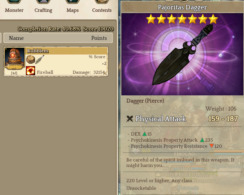Click the Fireball skill icon
Image resolution: width=244 pixels, height=195 pixels.
[x=30, y=71]
